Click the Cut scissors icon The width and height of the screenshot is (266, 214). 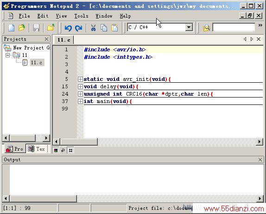(93, 28)
